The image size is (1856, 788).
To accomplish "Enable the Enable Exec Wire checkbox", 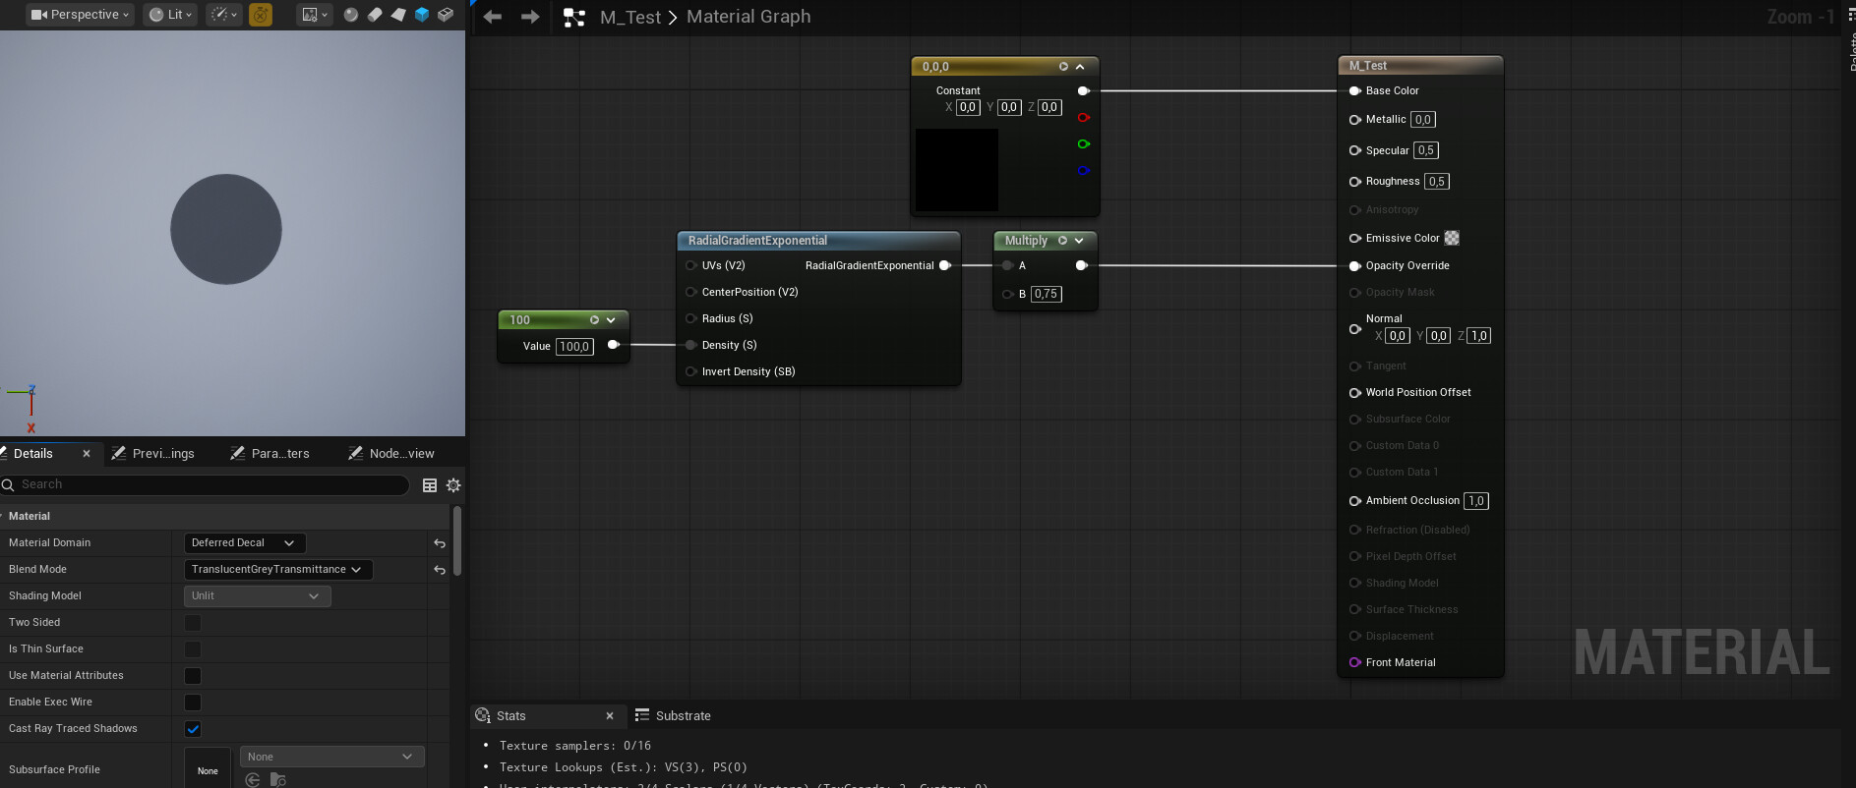I will click(193, 703).
